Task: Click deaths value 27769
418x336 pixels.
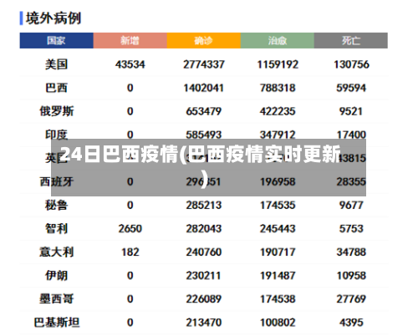Action: click(351, 299)
